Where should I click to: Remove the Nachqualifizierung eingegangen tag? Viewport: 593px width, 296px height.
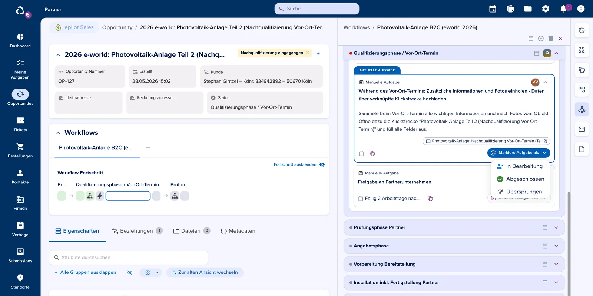(307, 53)
